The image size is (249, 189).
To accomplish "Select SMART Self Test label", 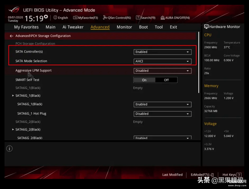I will (27, 80).
